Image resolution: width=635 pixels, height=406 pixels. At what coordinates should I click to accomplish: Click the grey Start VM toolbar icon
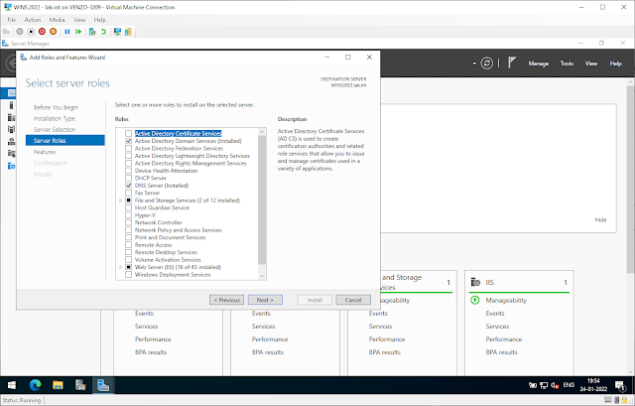[20, 32]
